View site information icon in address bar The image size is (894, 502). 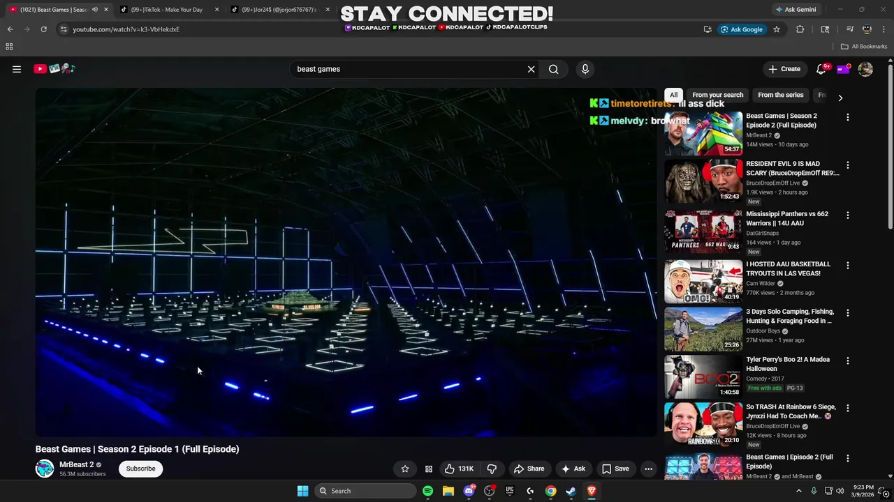[x=64, y=29]
